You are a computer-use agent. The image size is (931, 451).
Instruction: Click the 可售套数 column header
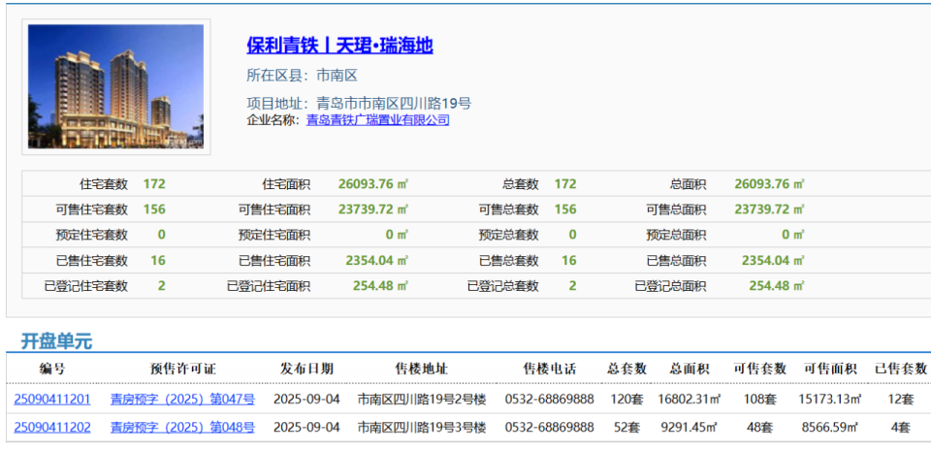coord(759,369)
